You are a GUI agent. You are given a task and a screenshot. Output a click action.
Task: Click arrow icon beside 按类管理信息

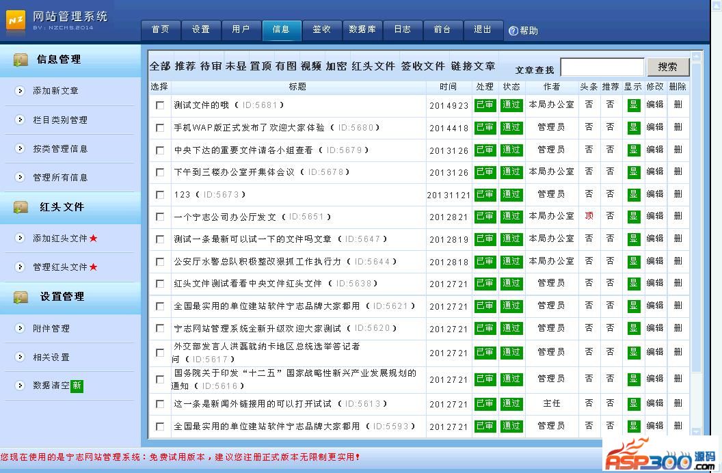tap(19, 148)
